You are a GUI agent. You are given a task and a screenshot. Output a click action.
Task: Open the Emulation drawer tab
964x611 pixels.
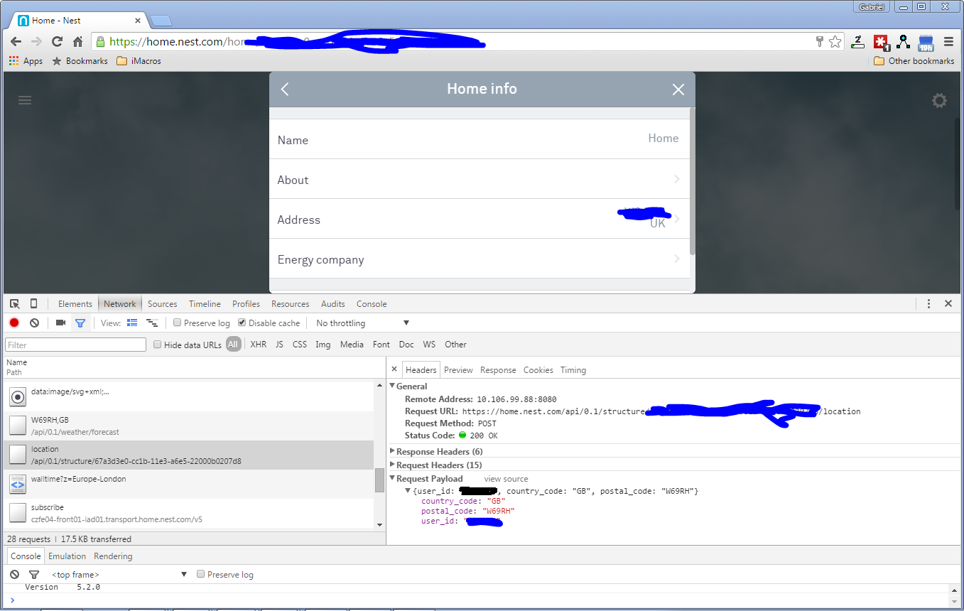click(x=67, y=556)
